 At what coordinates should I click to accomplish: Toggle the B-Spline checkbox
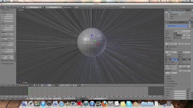click(x=166, y=71)
